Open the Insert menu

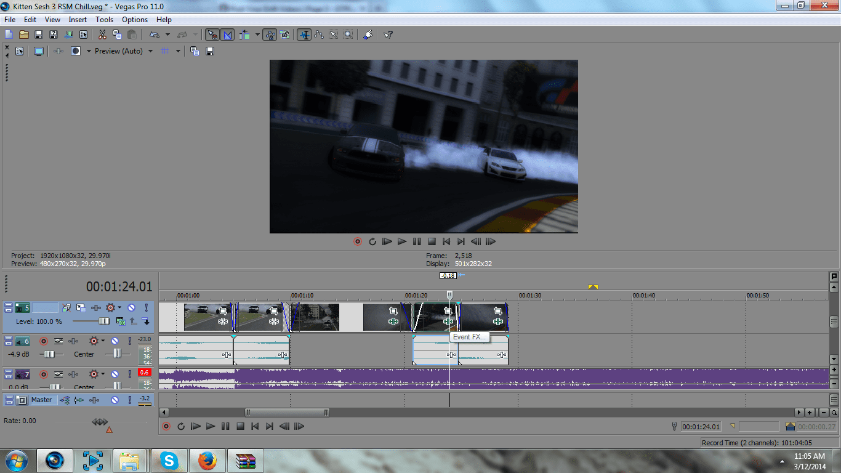click(78, 20)
